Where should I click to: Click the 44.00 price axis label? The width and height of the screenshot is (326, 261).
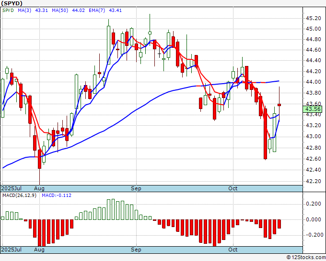[314, 82]
